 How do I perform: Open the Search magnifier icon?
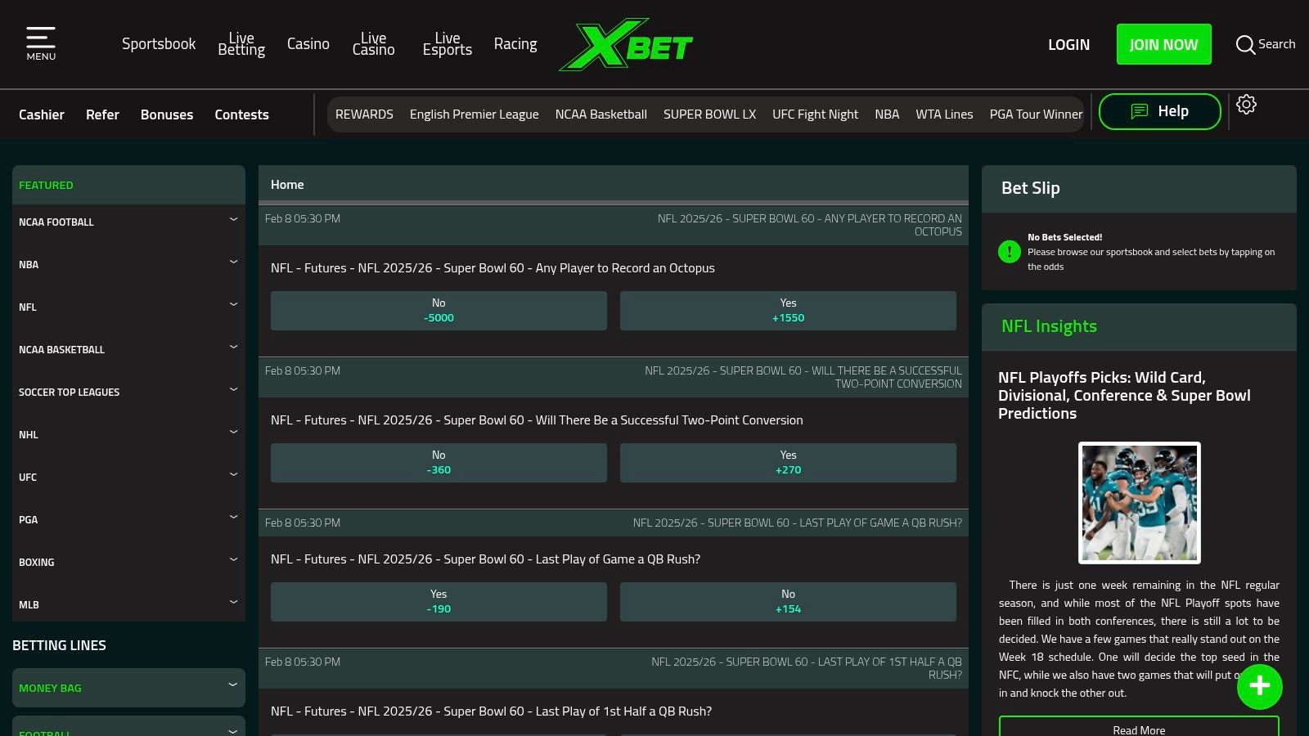pos(1245,45)
